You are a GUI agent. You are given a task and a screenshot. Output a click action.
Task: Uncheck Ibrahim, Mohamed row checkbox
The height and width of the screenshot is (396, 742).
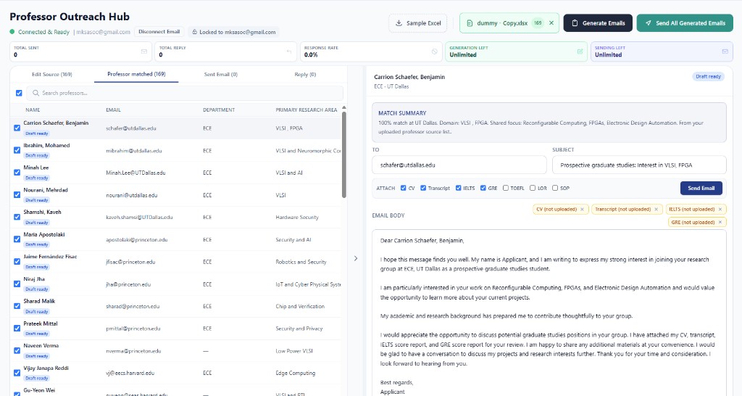tap(17, 150)
